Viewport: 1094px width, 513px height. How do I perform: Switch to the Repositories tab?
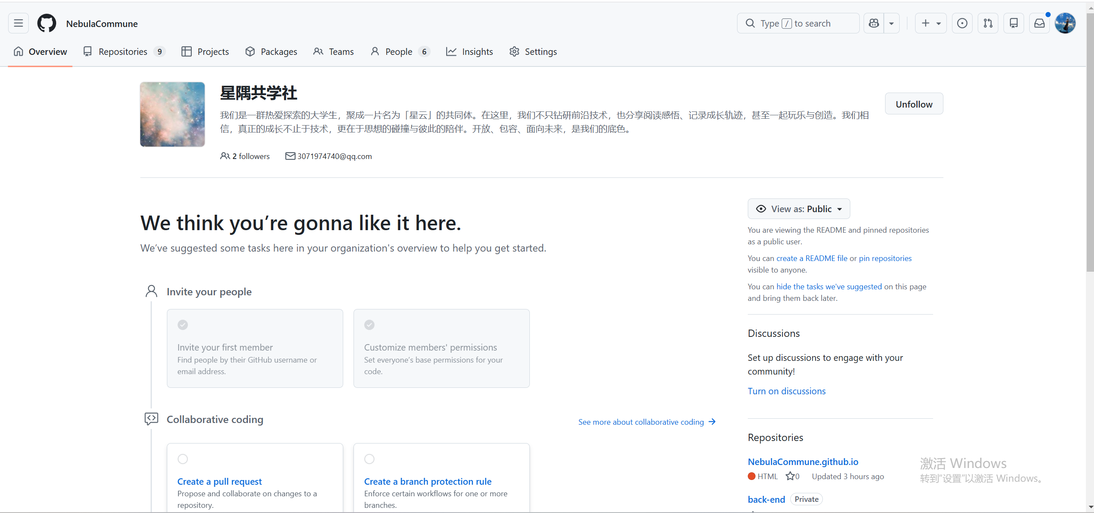pos(123,51)
